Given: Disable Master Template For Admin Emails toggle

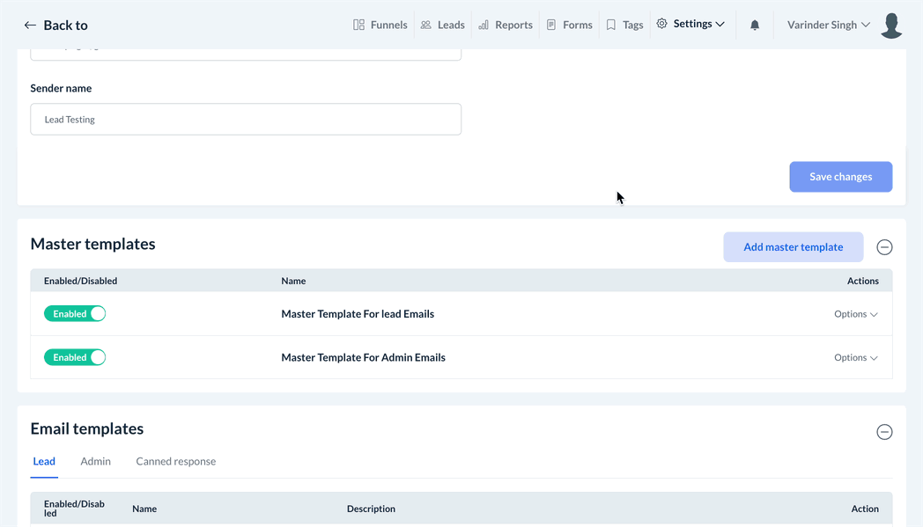Looking at the screenshot, I should point(75,357).
